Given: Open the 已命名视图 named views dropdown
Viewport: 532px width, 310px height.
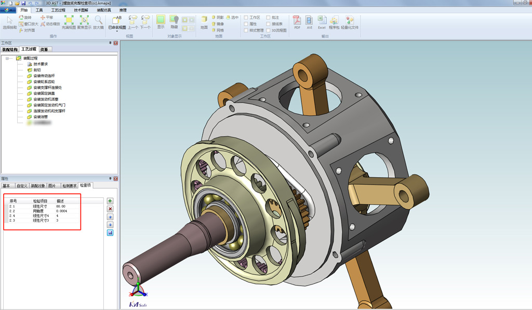Looking at the screenshot, I should (x=116, y=29).
